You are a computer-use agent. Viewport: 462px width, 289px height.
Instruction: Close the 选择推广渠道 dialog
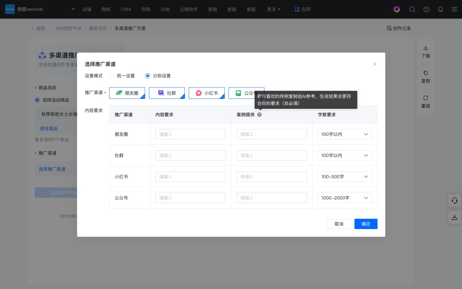375,64
